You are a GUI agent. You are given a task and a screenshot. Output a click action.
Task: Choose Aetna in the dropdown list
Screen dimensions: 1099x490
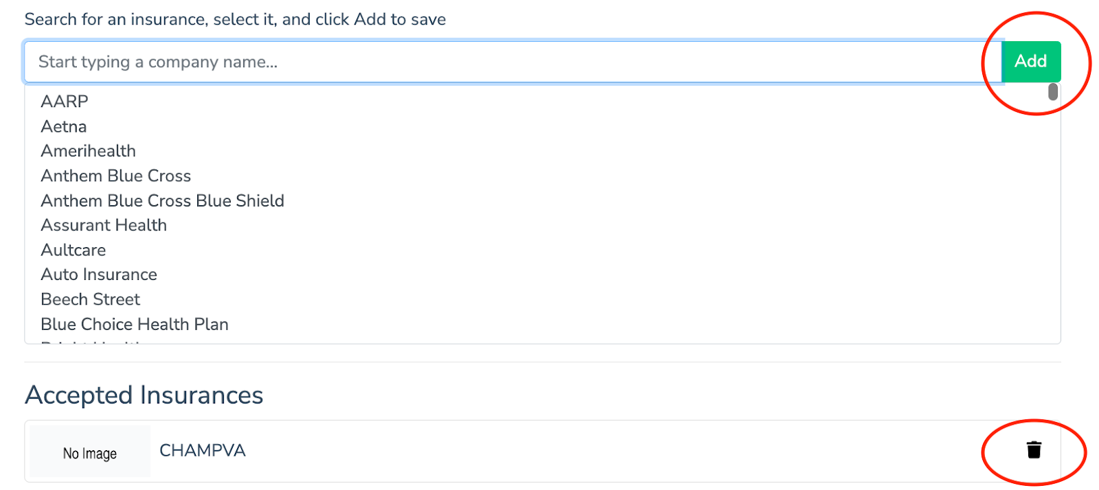(x=64, y=127)
